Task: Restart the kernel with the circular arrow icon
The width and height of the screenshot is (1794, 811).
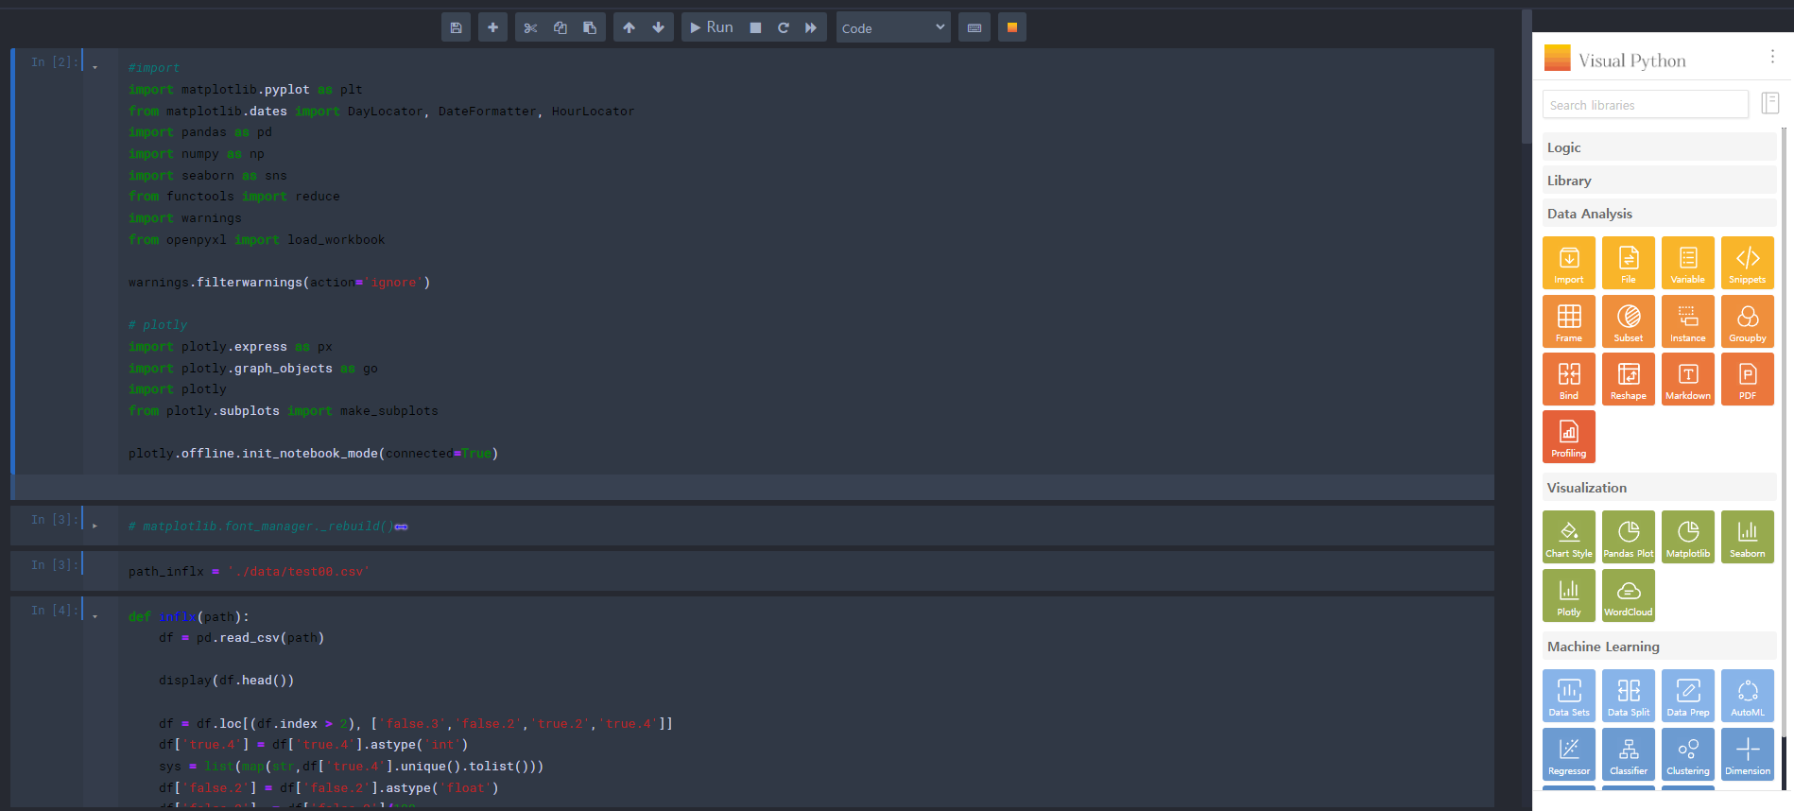Action: click(x=783, y=27)
